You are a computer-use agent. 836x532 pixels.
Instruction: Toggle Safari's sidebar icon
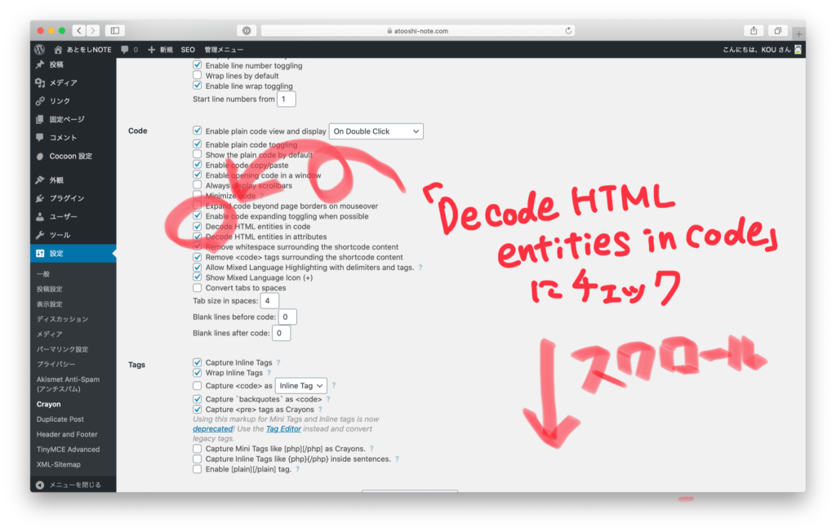[114, 31]
